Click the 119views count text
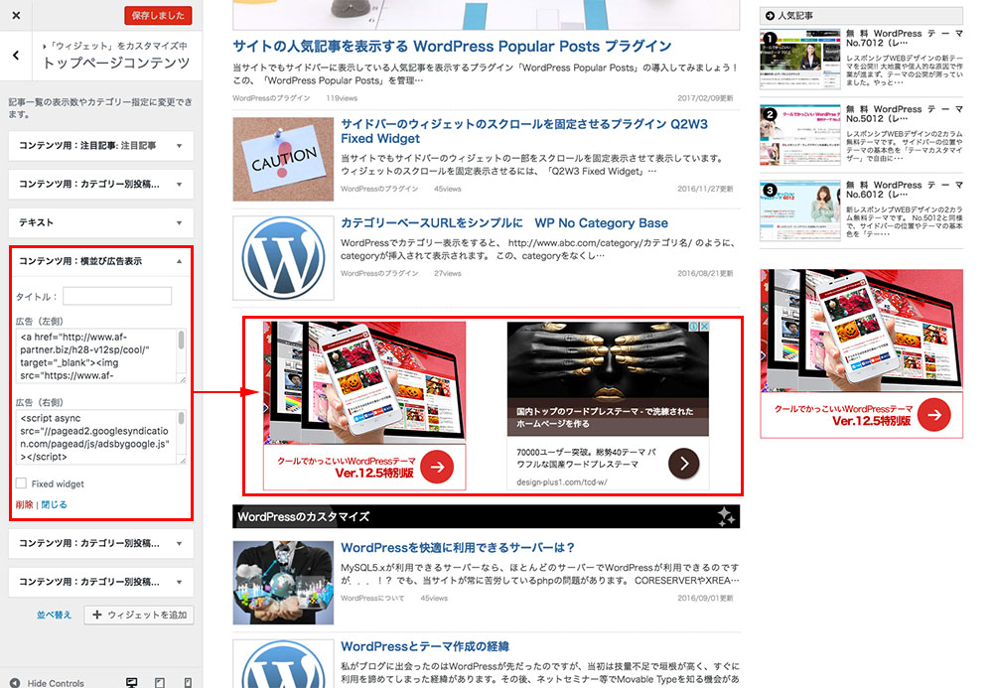Viewport: 993px width, 688px height. (x=342, y=98)
